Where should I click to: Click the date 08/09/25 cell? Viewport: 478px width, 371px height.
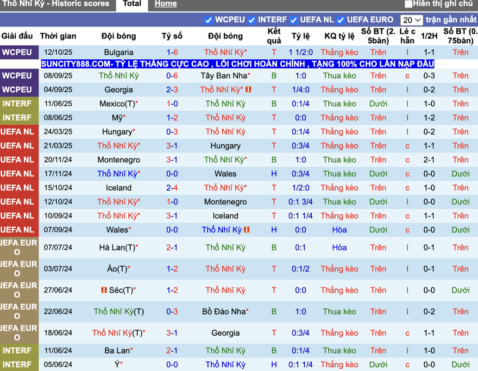click(x=58, y=76)
